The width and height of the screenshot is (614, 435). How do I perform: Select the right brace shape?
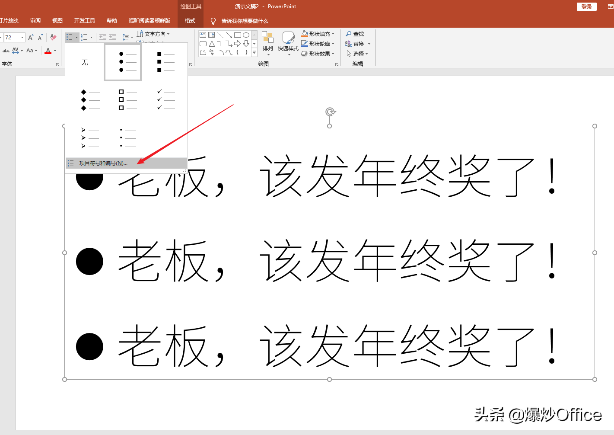[246, 52]
